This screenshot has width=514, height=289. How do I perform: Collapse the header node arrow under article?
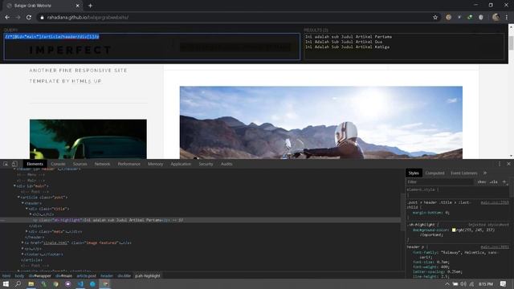click(x=22, y=203)
